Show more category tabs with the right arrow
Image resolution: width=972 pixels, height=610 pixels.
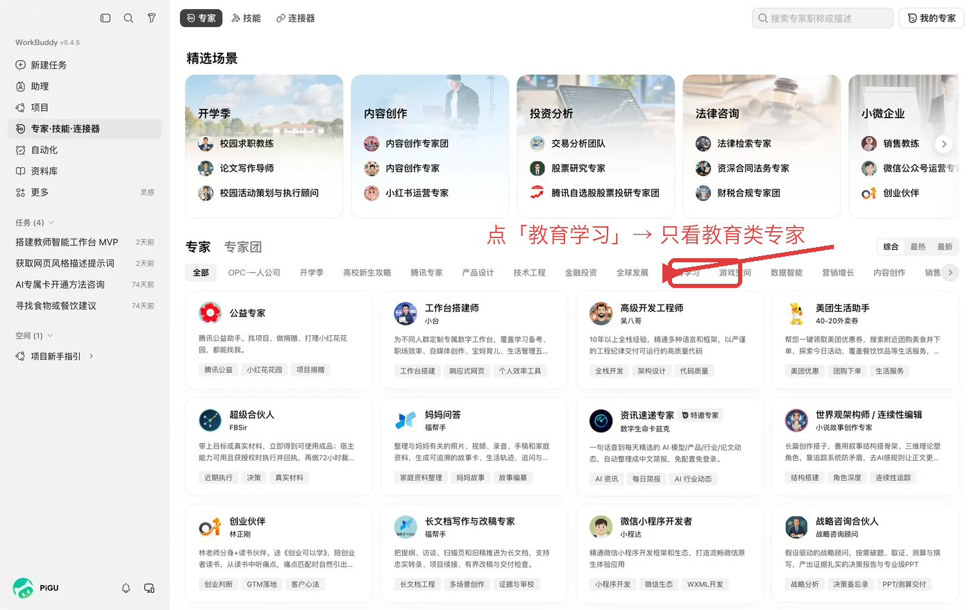click(950, 273)
